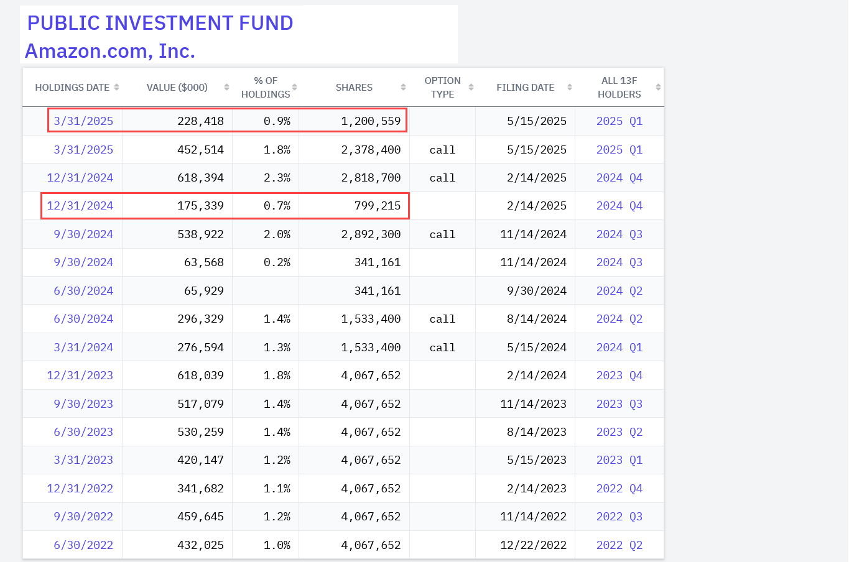Image resolution: width=849 pixels, height=562 pixels.
Task: Open 2024 Q3 holders in the 63,568 value row
Action: tap(619, 262)
